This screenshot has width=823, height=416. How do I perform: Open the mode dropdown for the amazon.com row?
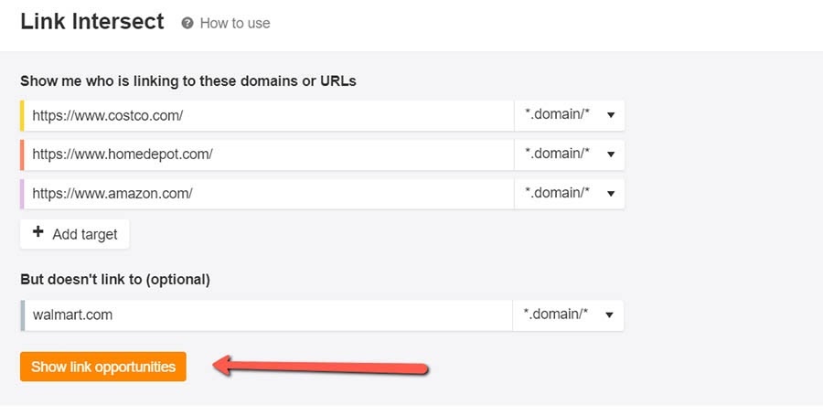click(x=569, y=194)
